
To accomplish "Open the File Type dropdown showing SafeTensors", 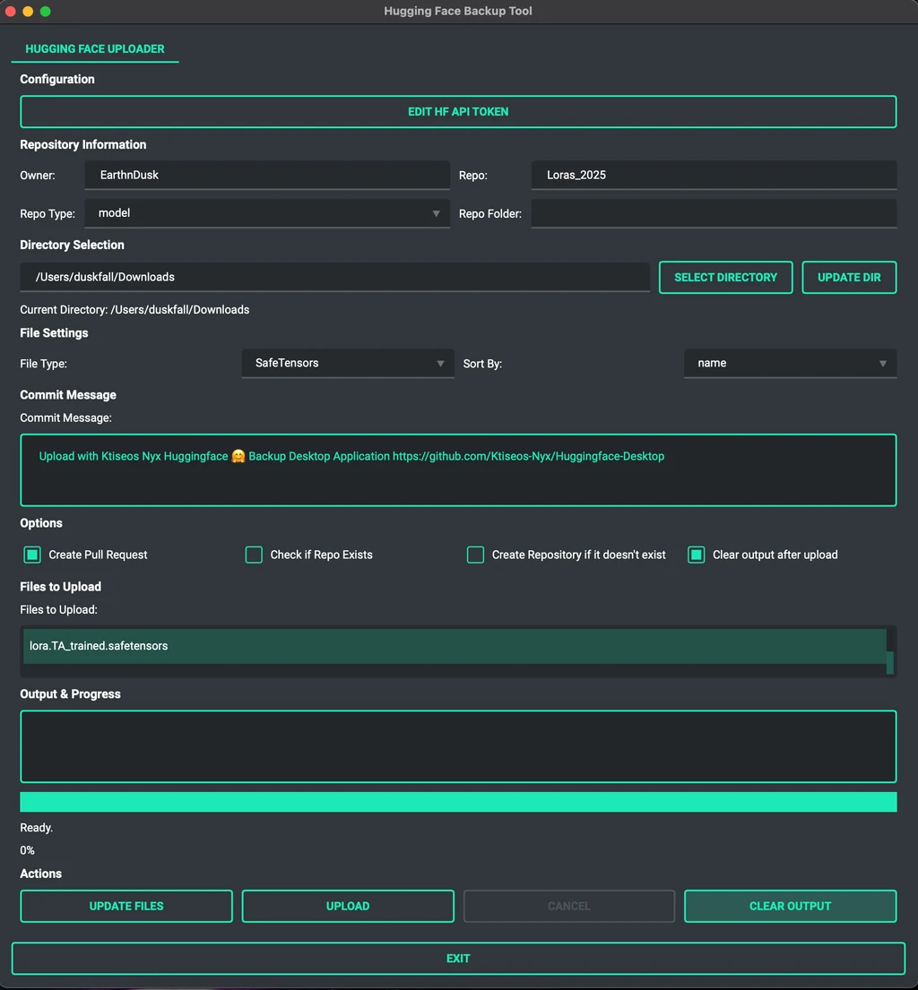I will 348,363.
